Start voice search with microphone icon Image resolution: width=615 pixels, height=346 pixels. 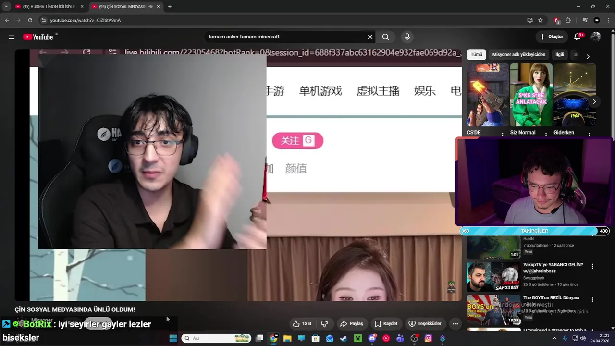tap(407, 37)
